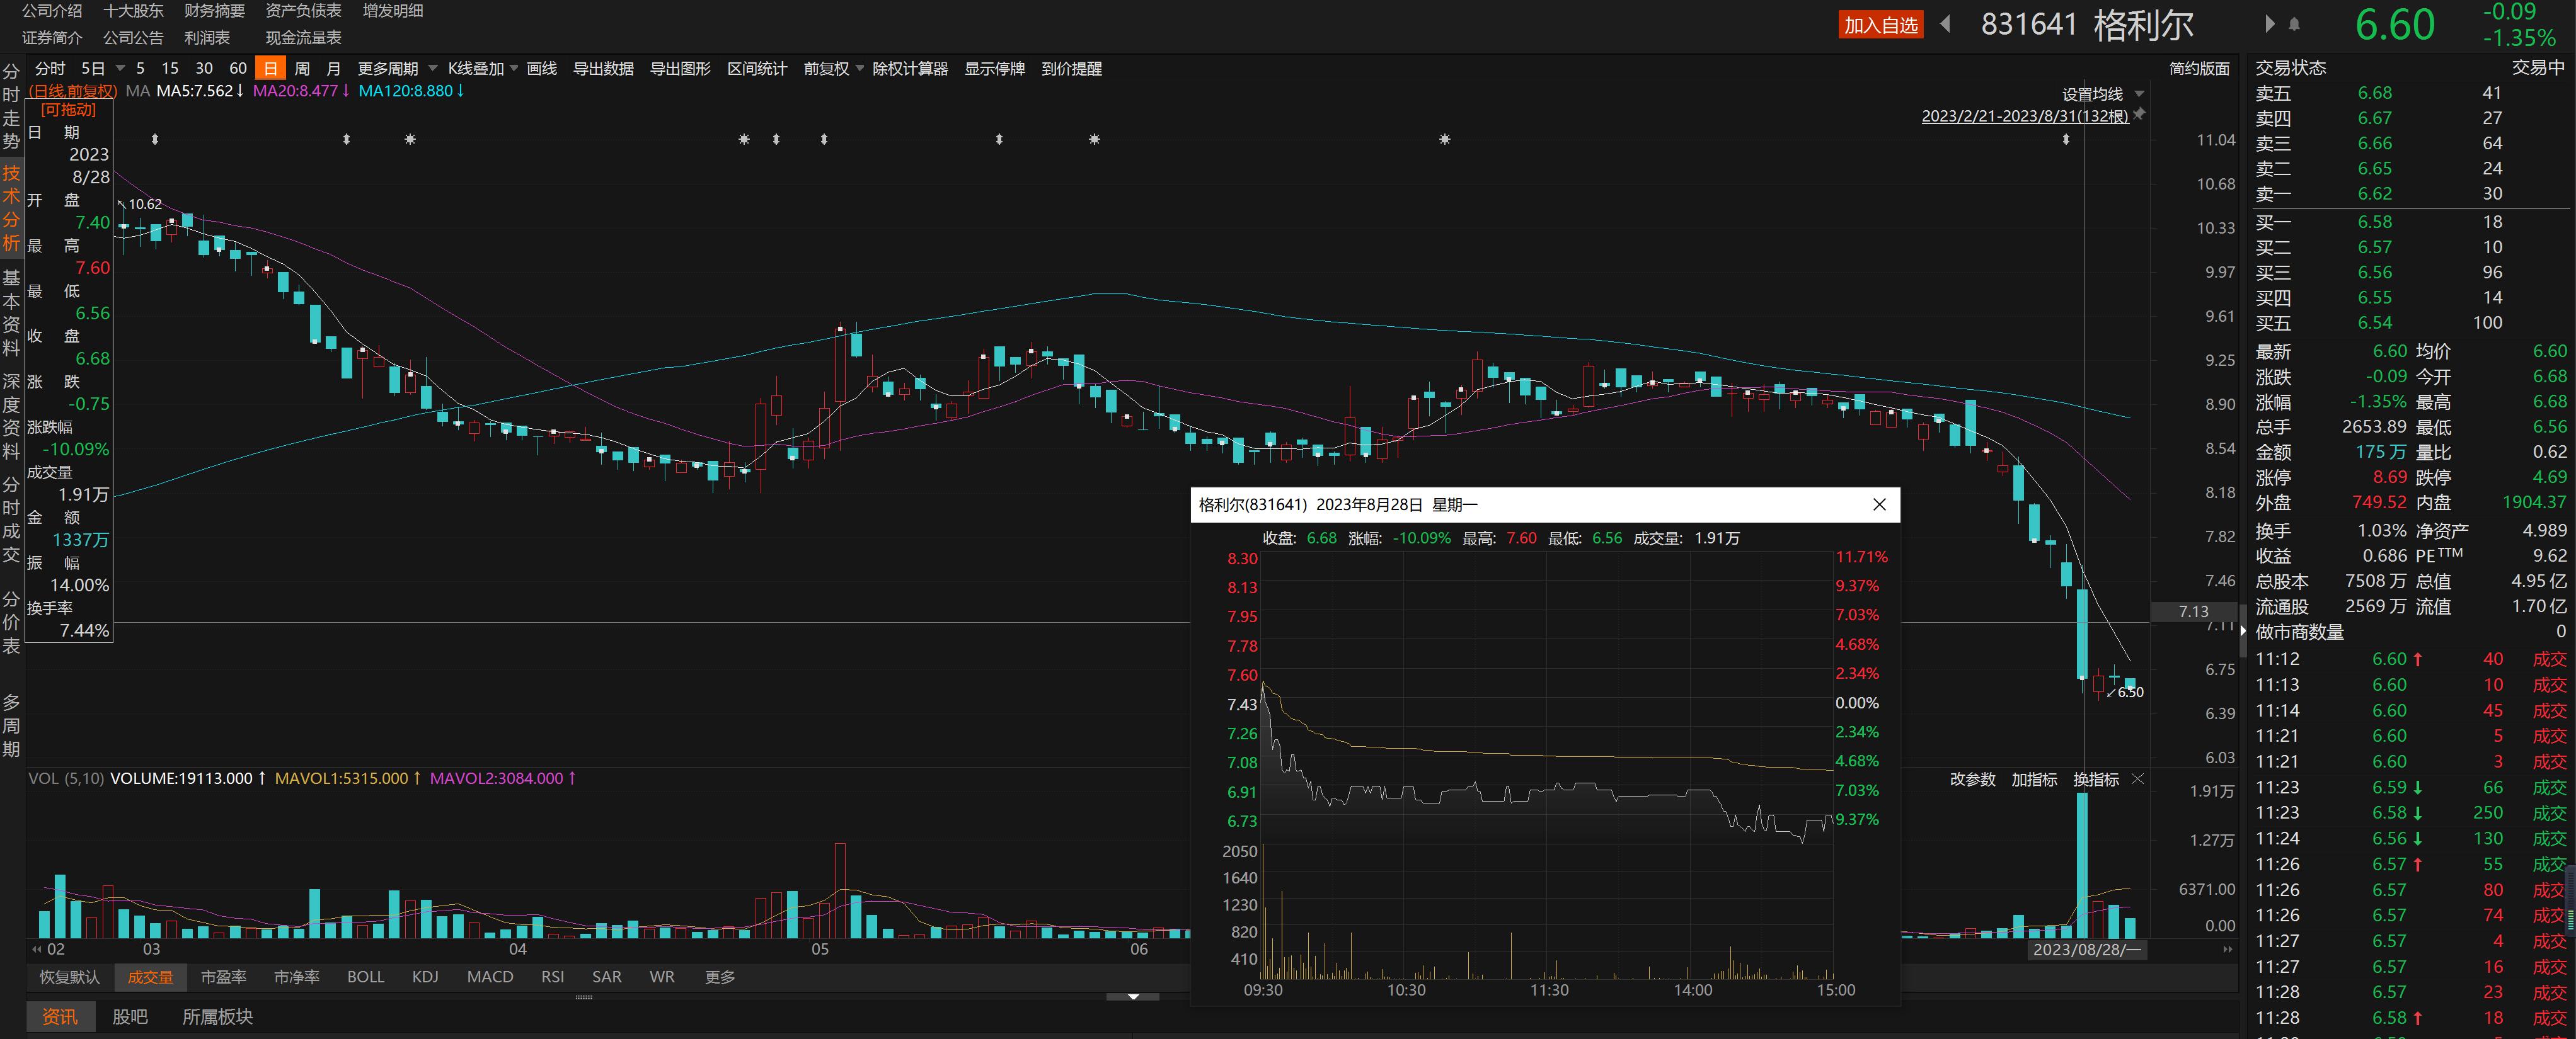This screenshot has height=1039, width=2576.
Task: Select the 分价表 side tab
Action: [x=11, y=622]
